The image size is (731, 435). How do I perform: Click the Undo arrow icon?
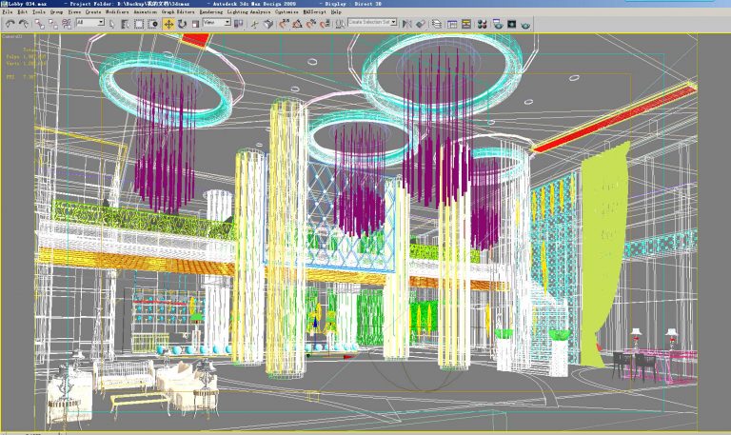(x=10, y=23)
